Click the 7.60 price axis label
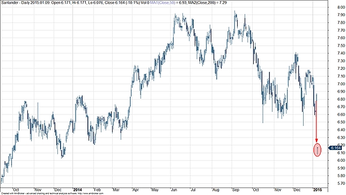The width and height of the screenshot is (346, 195). click(x=341, y=38)
